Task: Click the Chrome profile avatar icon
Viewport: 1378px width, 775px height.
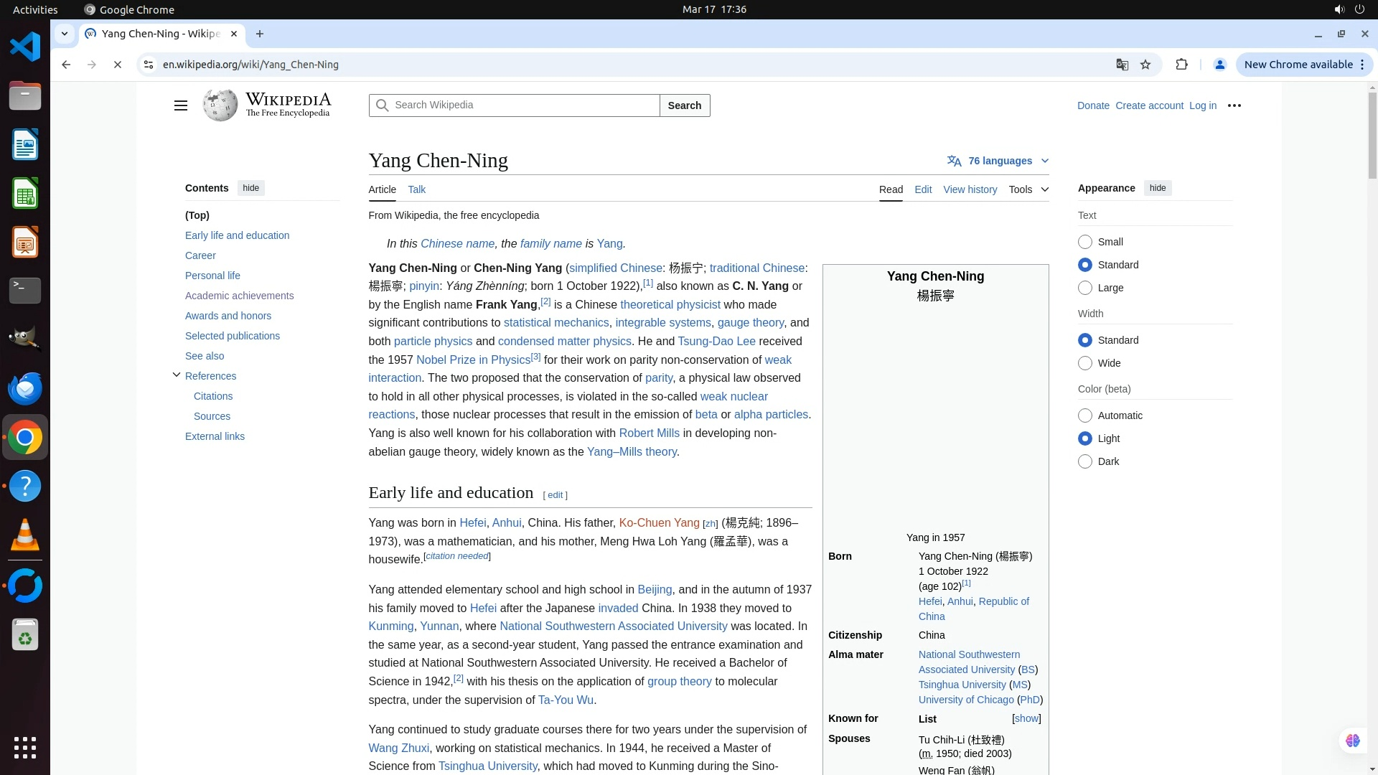Action: (1219, 65)
